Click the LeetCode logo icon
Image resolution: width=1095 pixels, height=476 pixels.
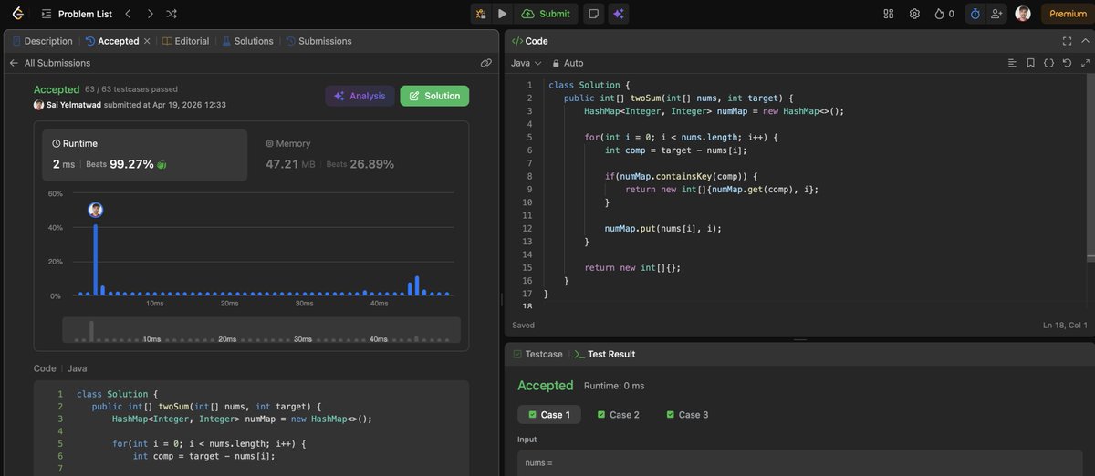point(17,14)
